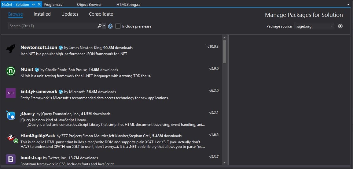
Task: Click the purple .NET EntityFramework icon
Action: 11,93
